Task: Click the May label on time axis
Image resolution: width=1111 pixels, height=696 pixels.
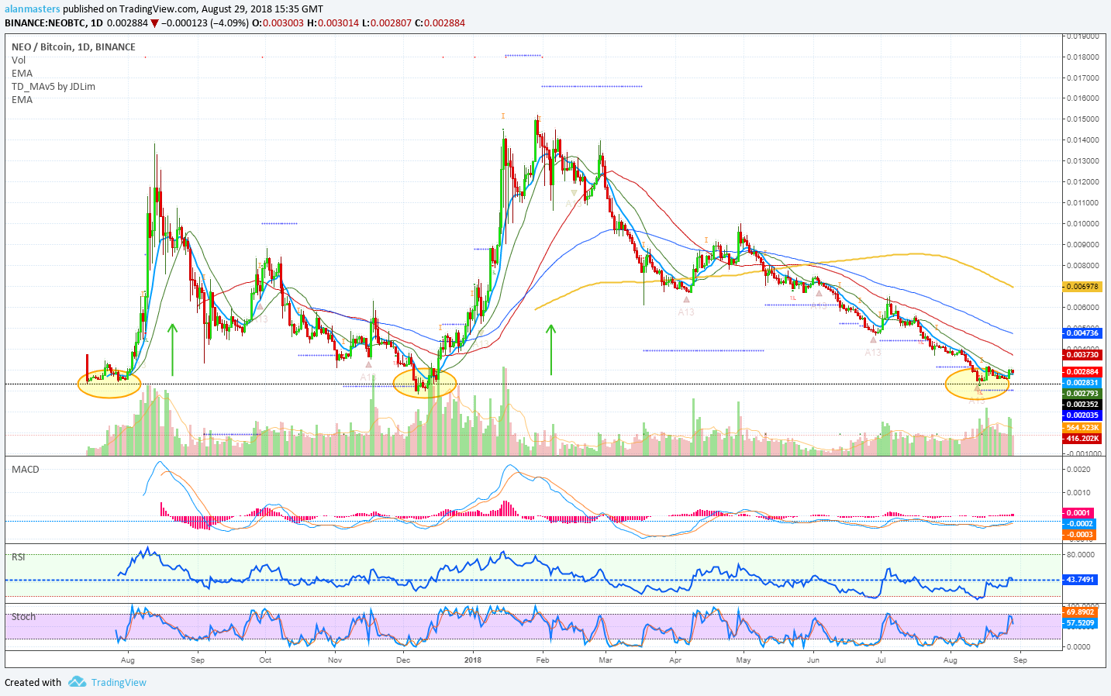Action: click(744, 660)
